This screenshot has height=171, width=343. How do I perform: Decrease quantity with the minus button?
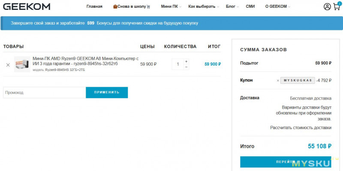[186, 67]
